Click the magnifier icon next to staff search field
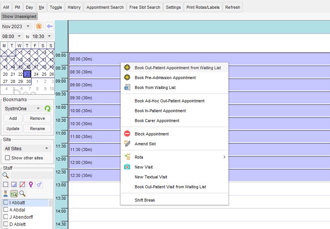The image size is (330, 229). pyautogui.click(x=5, y=175)
